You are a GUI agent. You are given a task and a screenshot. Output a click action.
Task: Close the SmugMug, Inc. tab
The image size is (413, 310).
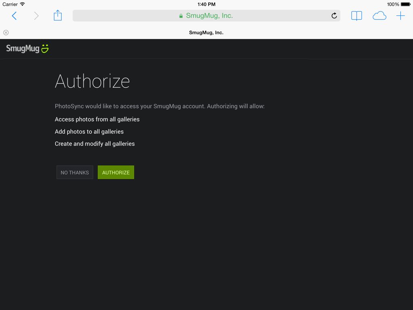click(x=6, y=33)
